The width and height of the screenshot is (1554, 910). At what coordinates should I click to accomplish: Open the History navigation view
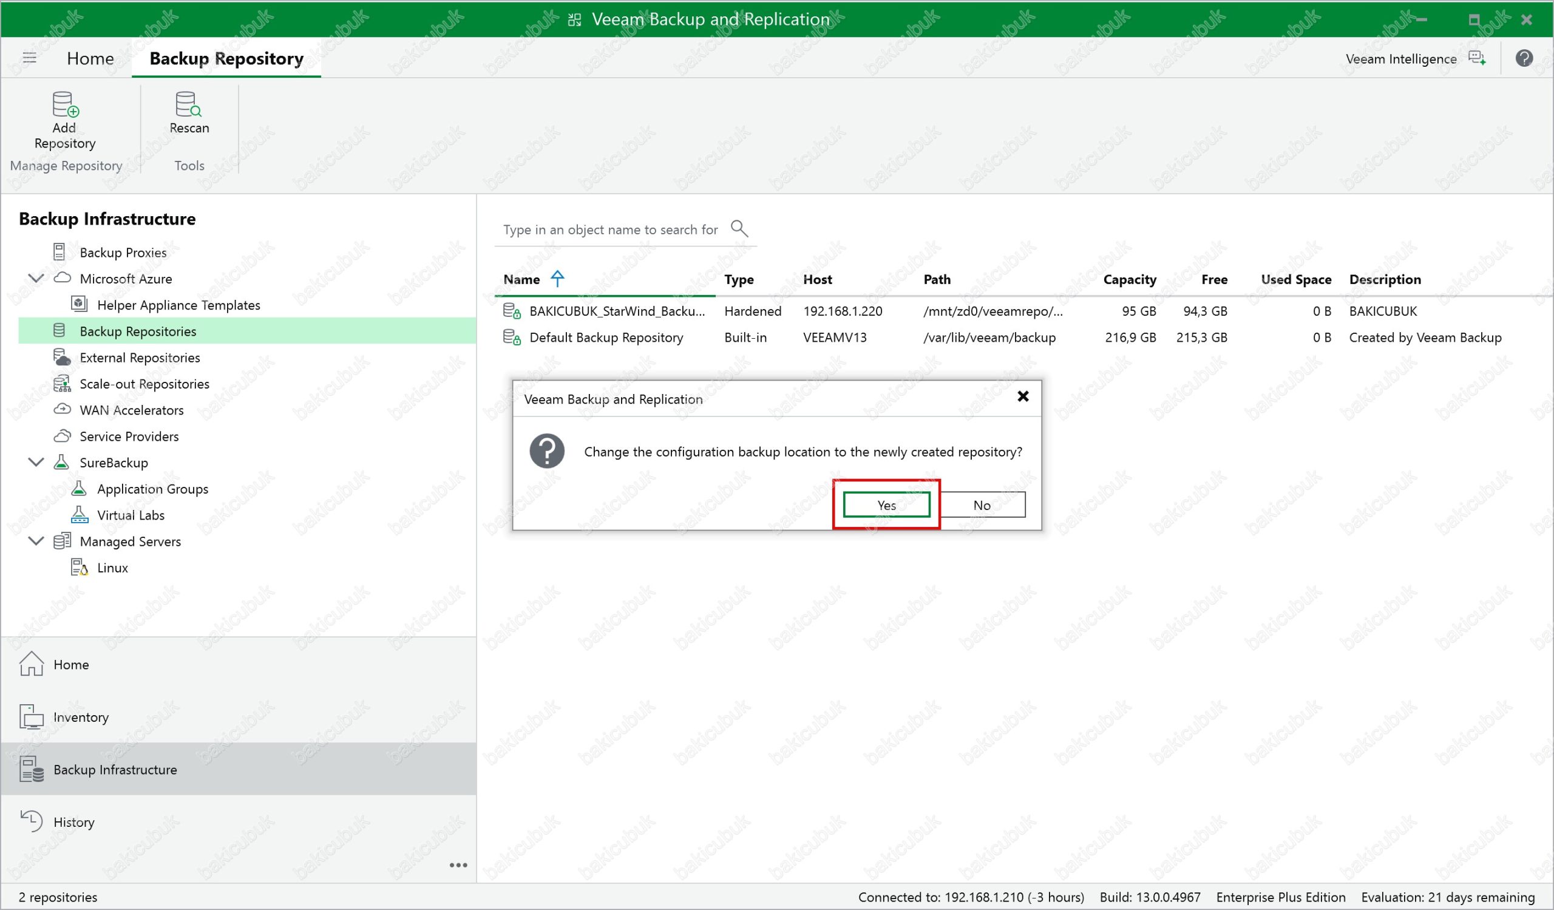(239, 822)
